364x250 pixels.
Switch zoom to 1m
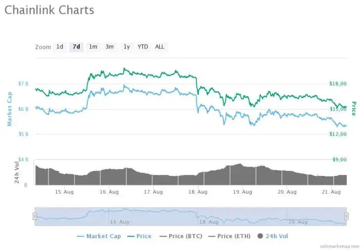point(93,47)
